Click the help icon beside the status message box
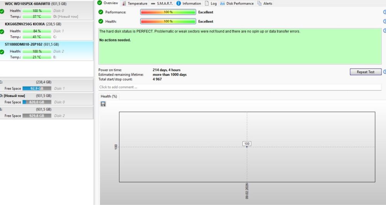The width and height of the screenshot is (386, 205). (384, 31)
